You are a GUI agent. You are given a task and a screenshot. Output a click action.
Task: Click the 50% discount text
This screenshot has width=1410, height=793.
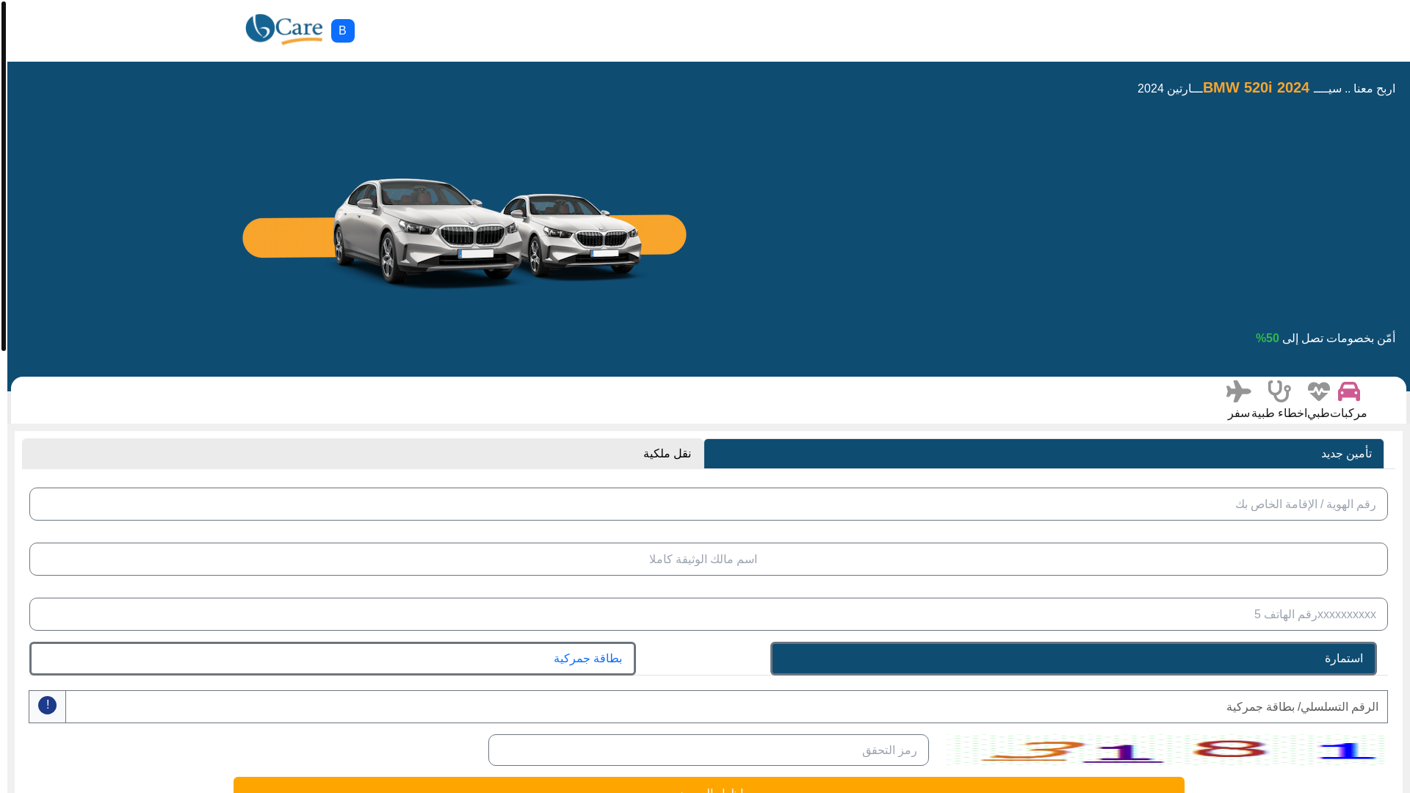click(x=1268, y=338)
